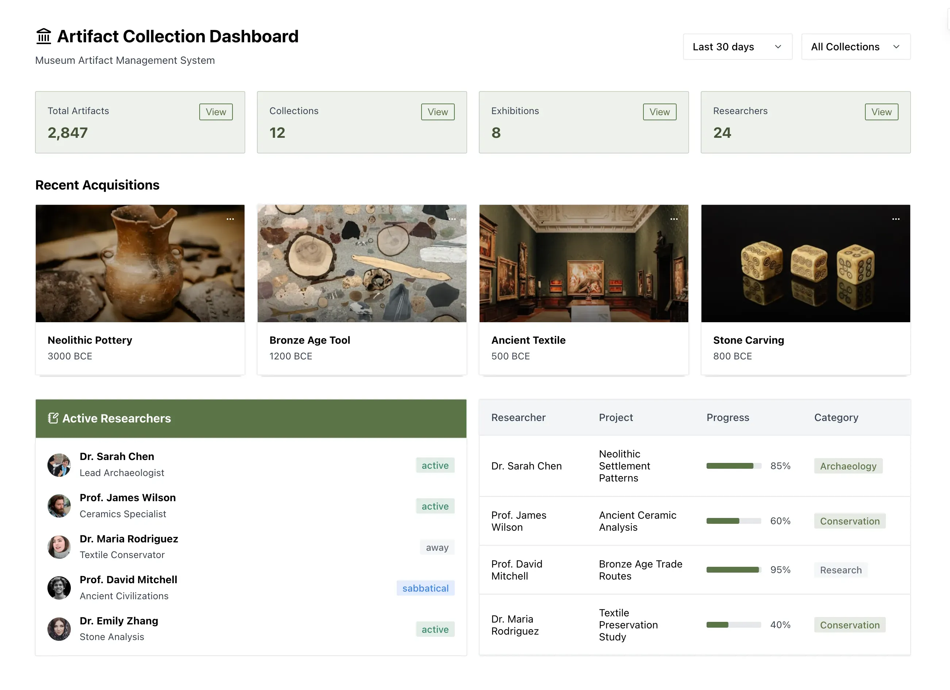
Task: Click the sabbatical status badge for David Mitchell
Action: tap(425, 588)
